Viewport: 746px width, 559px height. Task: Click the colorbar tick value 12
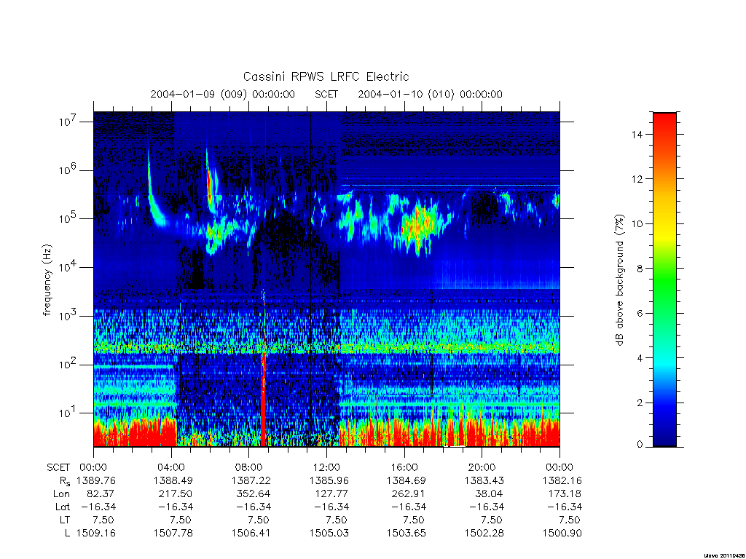point(637,179)
